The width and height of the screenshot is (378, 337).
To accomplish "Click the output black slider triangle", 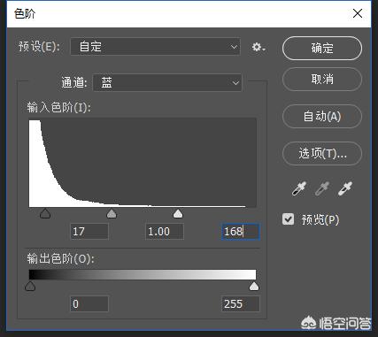I will [x=30, y=286].
